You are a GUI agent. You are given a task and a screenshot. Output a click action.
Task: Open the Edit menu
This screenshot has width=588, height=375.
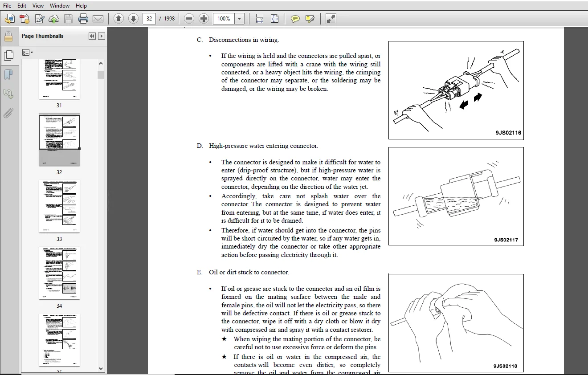pos(22,6)
